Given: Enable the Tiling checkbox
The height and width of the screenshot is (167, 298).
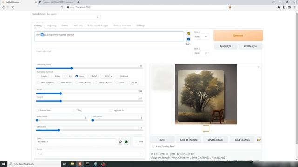Looking at the screenshot, I should pyautogui.click(x=74, y=110).
